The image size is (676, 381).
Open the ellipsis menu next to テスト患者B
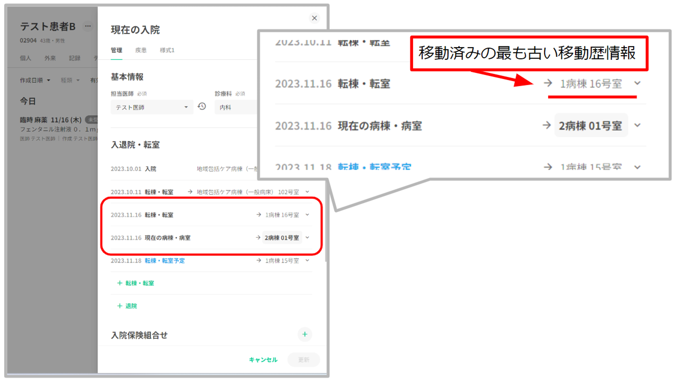coord(88,26)
